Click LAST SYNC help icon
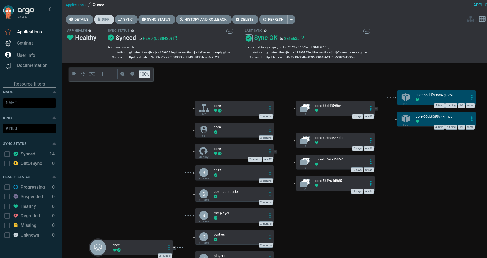Screen dimensions: 487x258 pos(265,31)
